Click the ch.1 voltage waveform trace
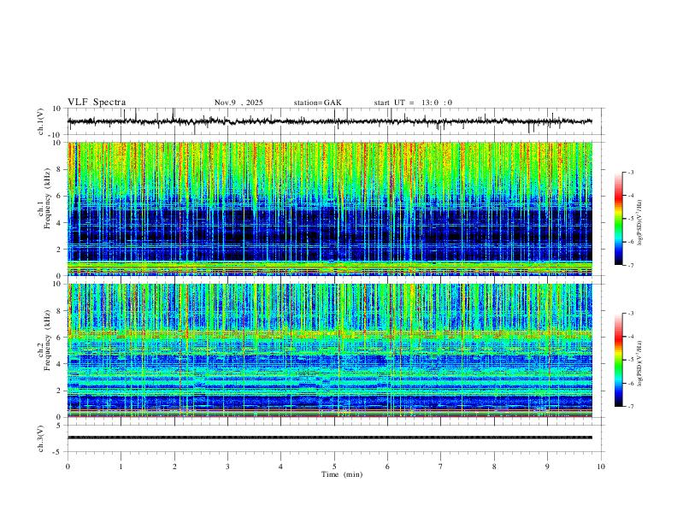This screenshot has height=523, width=677. pyautogui.click(x=330, y=121)
